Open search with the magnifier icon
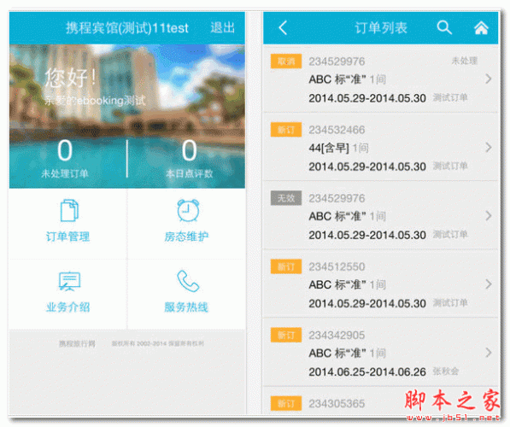The height and width of the screenshot is (427, 510). click(x=444, y=27)
